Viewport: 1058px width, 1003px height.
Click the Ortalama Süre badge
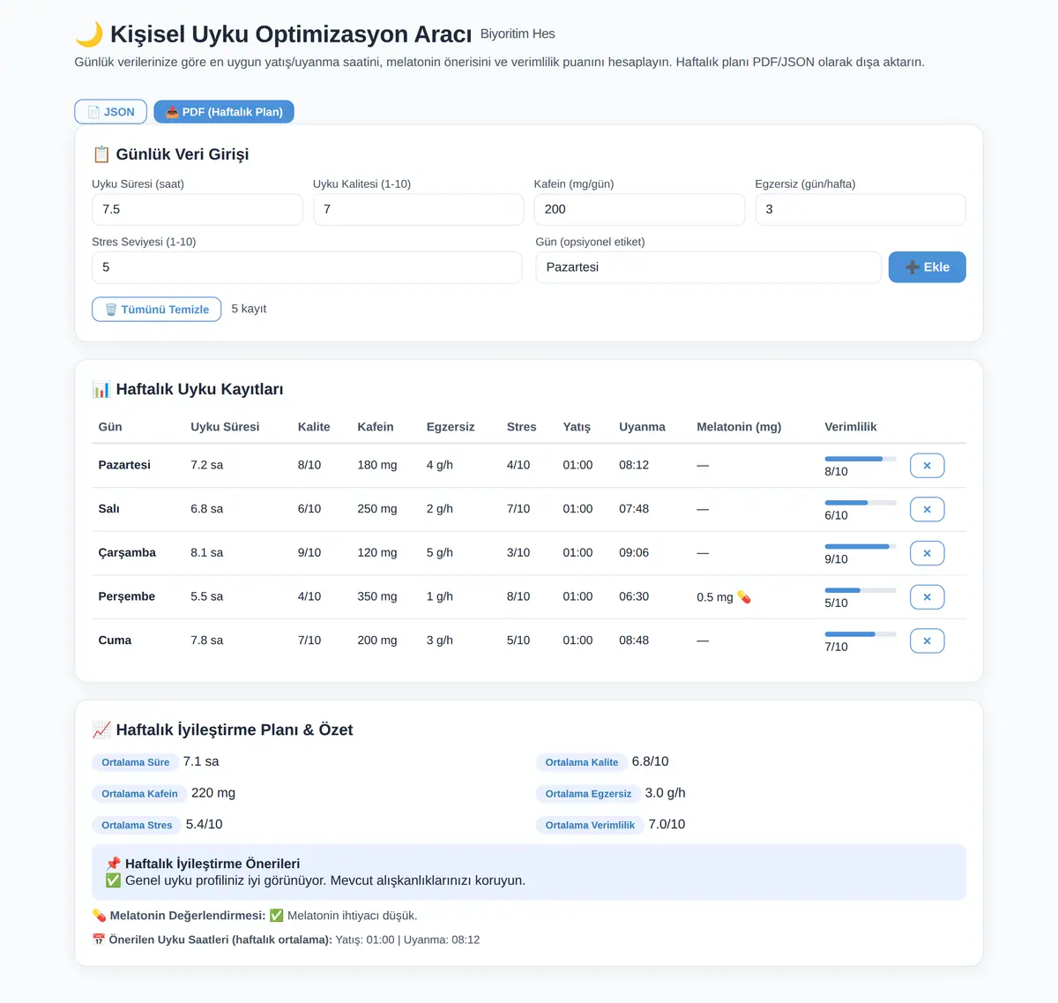pyautogui.click(x=136, y=762)
